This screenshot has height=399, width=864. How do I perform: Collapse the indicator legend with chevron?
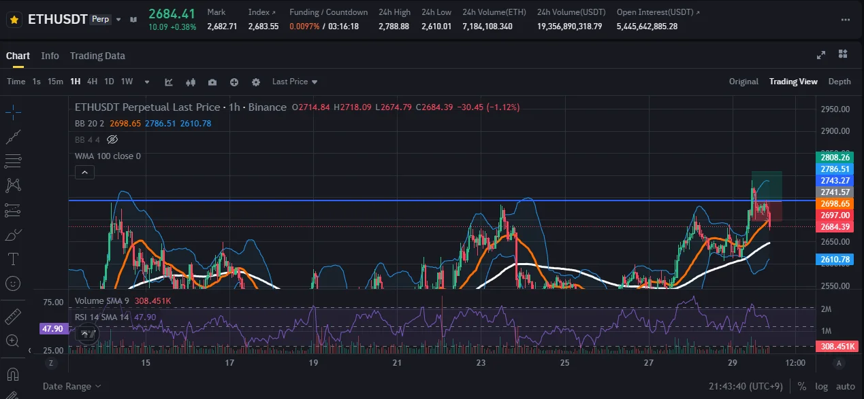(85, 173)
